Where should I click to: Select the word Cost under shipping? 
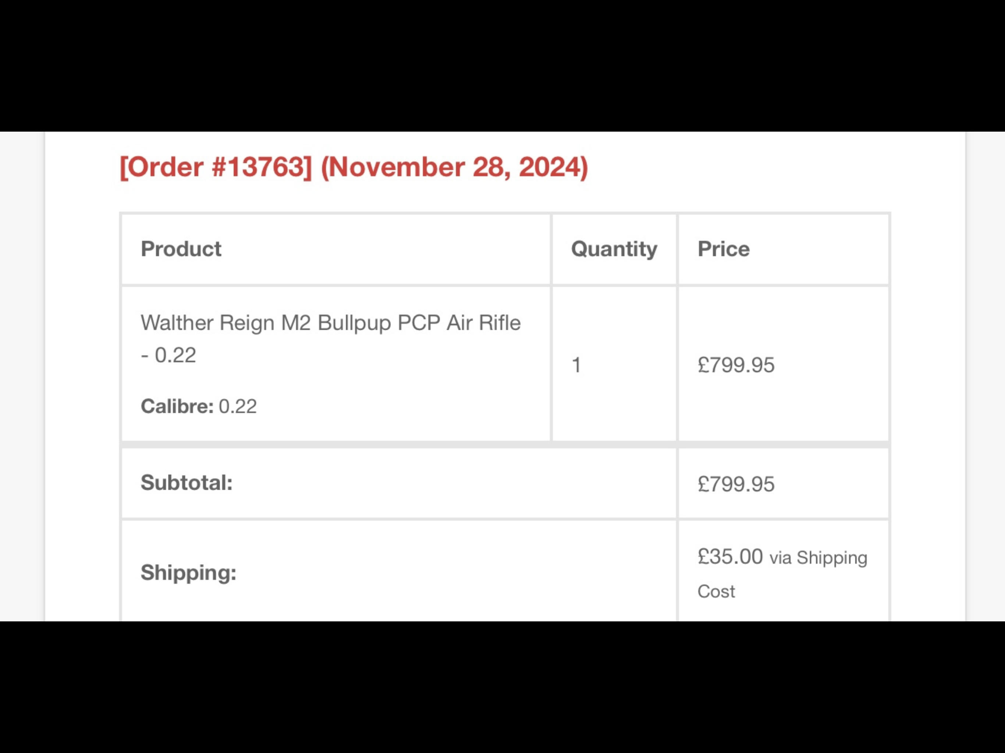click(716, 591)
